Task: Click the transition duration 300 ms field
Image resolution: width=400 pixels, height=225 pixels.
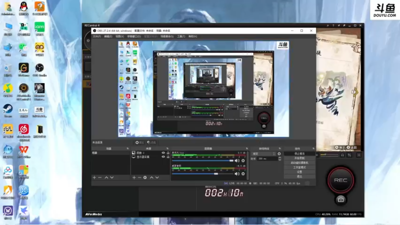Action: pyautogui.click(x=267, y=158)
